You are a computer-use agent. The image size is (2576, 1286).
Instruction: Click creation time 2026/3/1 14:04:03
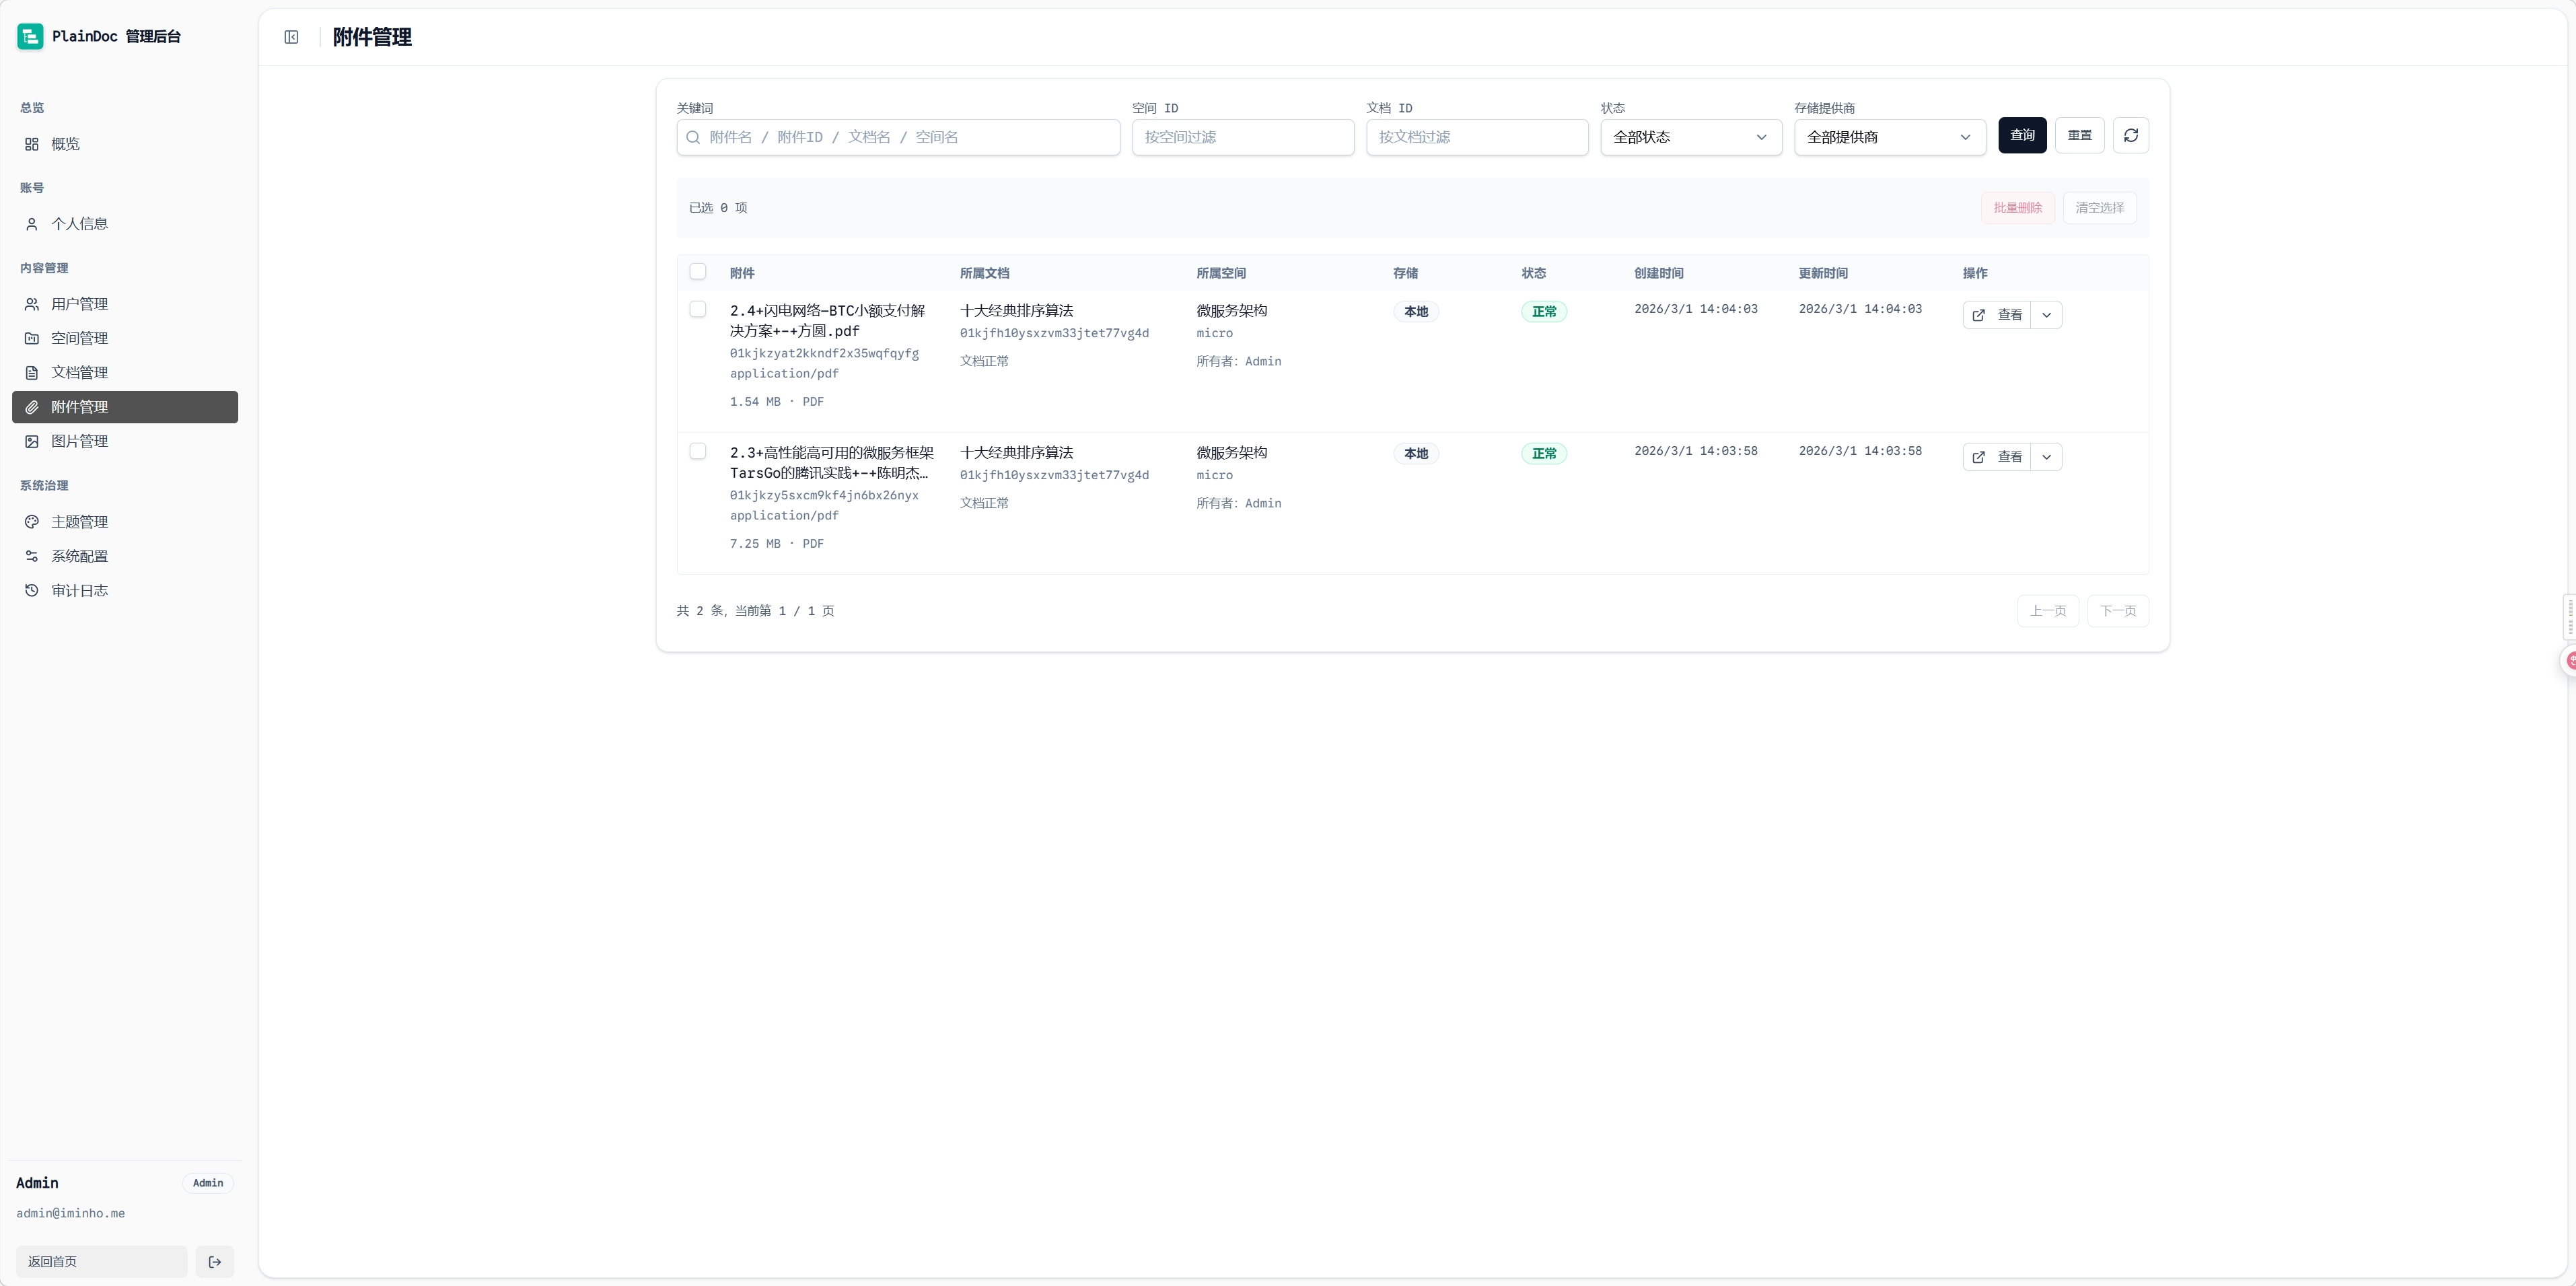pyautogui.click(x=1695, y=309)
